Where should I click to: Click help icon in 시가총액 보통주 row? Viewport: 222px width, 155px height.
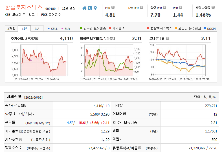pos(21,140)
